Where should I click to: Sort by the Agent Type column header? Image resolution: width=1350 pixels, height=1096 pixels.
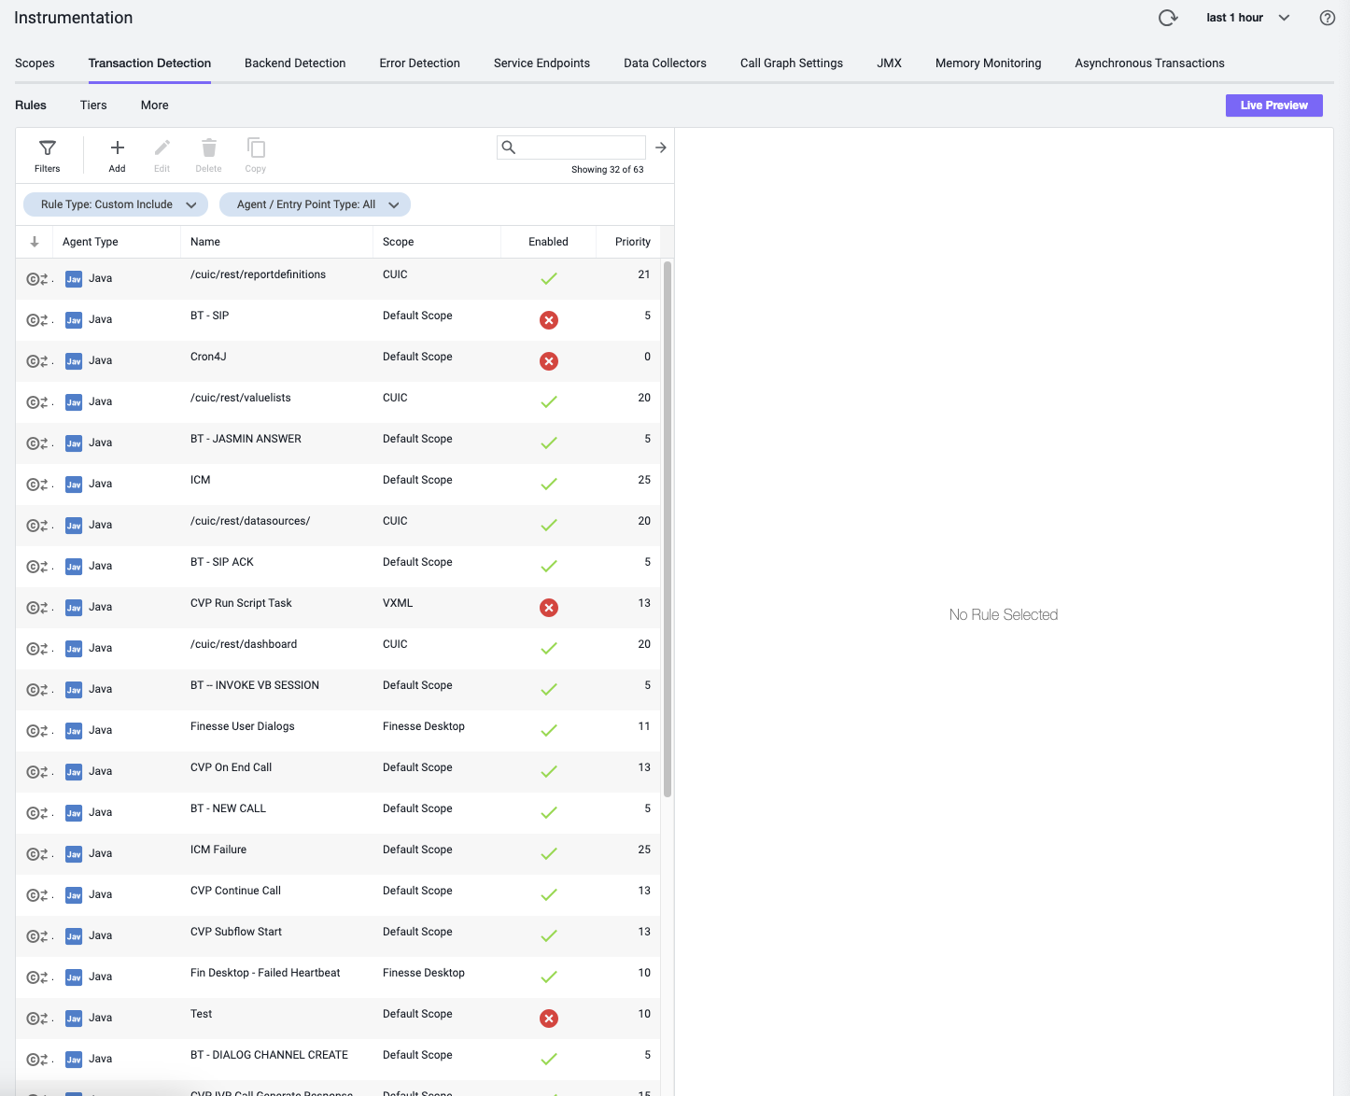[91, 242]
